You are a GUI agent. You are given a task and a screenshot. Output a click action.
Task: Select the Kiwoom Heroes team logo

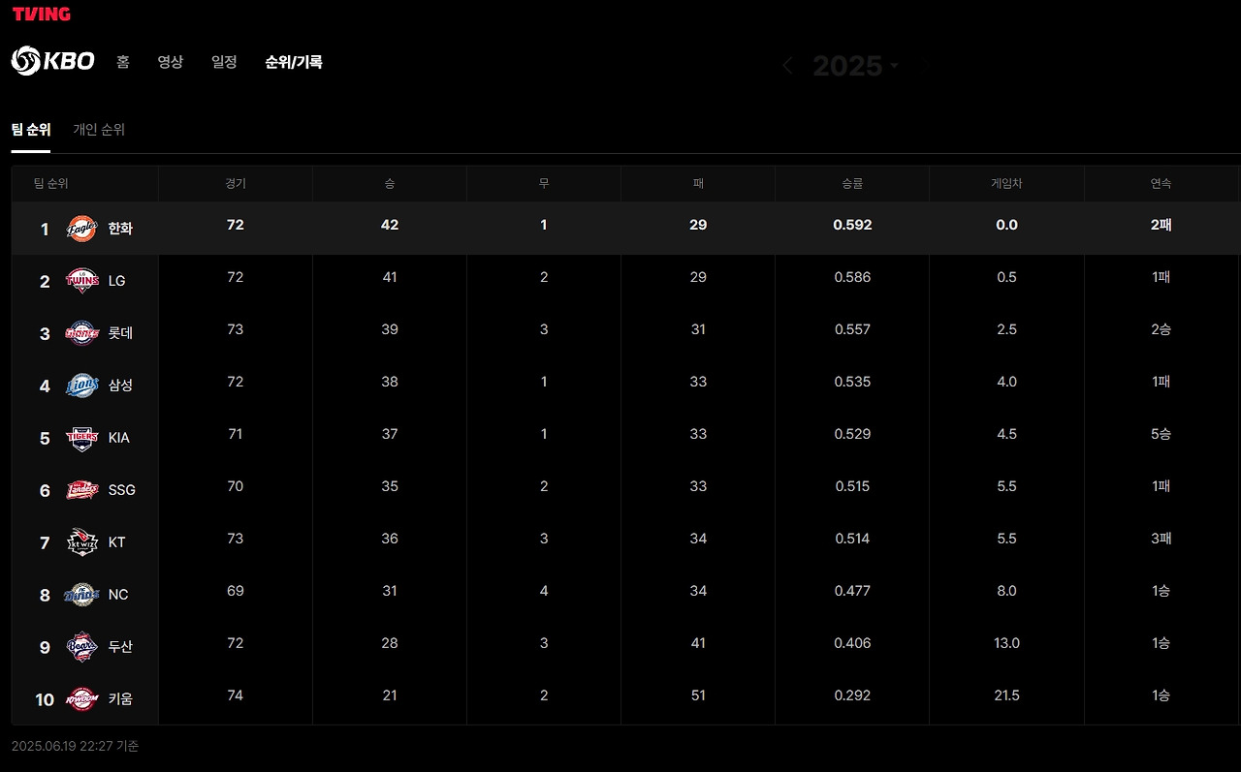(x=81, y=699)
